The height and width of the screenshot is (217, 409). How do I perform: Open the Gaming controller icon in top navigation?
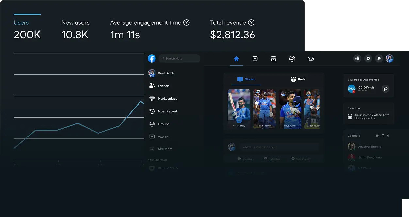pos(311,59)
